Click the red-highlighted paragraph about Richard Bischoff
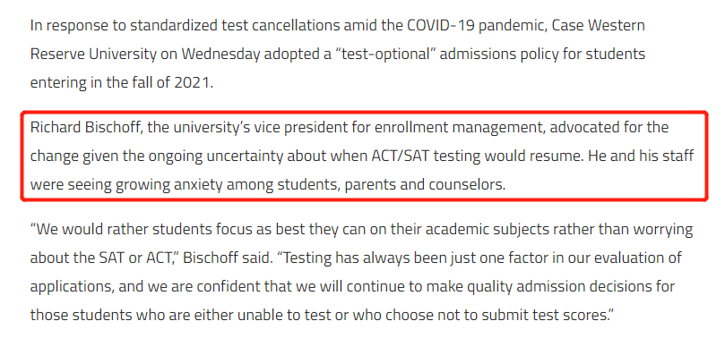The height and width of the screenshot is (338, 725). (x=362, y=156)
